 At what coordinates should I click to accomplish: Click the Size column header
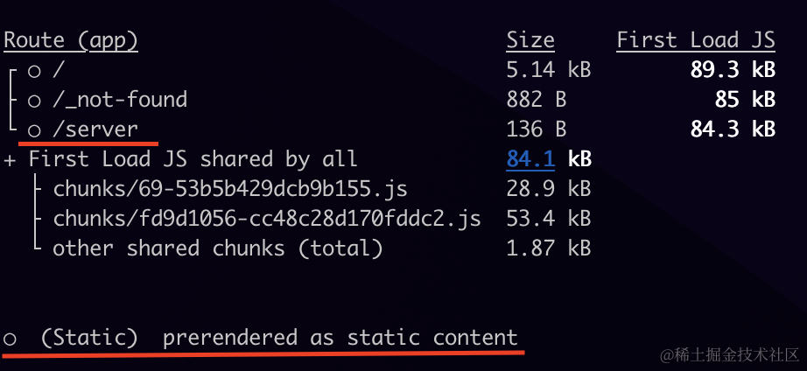(x=530, y=40)
